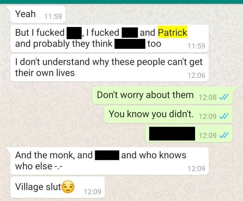Screen dimensions: 243x201
Task: Tap the 'Village slut' message bubble
Action: (58, 187)
